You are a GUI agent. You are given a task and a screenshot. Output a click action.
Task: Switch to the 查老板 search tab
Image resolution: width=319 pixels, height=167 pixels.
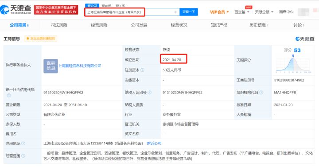[x=106, y=6]
